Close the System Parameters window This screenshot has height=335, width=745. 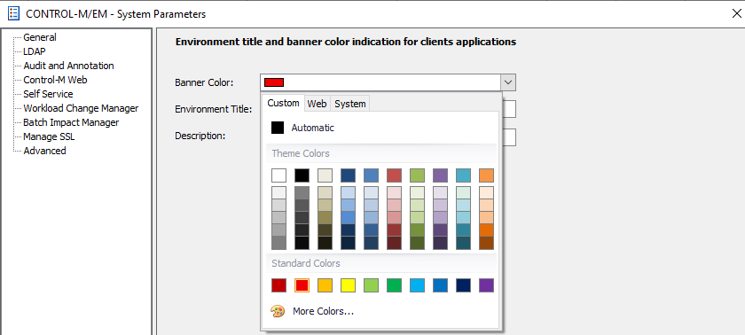pos(736,13)
